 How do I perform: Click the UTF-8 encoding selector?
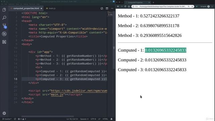[x=93, y=119]
